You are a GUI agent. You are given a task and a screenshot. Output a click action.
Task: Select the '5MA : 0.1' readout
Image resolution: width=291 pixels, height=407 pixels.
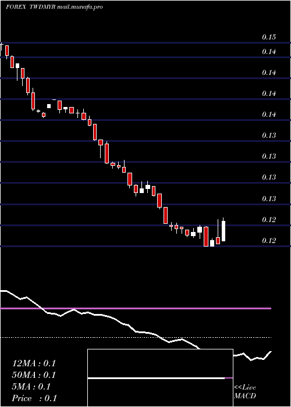pyautogui.click(x=31, y=387)
